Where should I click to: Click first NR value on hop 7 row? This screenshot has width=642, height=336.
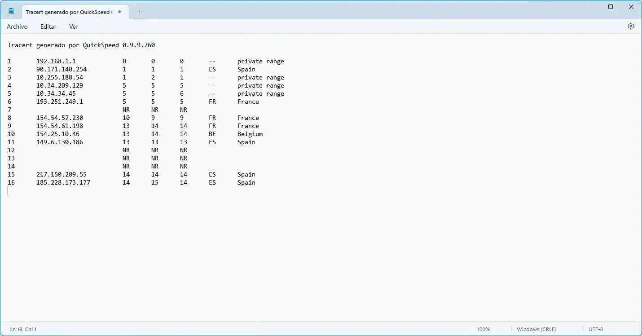pos(126,110)
